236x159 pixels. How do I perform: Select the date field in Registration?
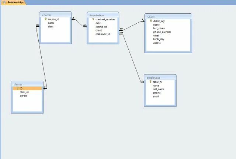click(98, 23)
